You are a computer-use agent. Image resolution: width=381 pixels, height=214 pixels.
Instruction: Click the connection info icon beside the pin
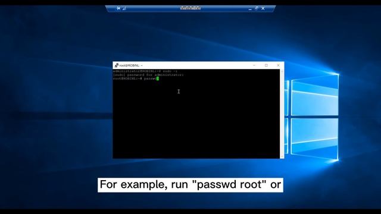coord(124,8)
